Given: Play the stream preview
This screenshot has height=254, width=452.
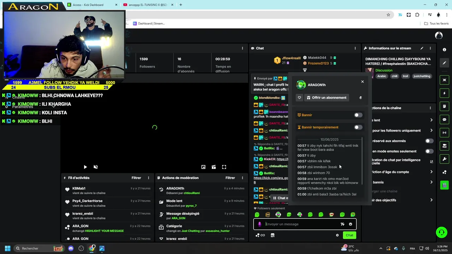Looking at the screenshot, I should 85,167.
